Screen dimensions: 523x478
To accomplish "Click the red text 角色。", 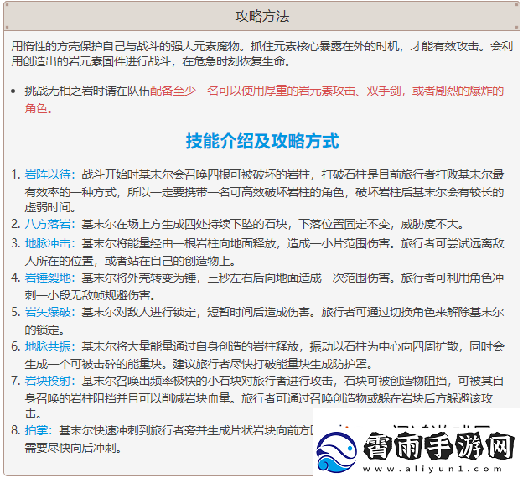I will [39, 108].
